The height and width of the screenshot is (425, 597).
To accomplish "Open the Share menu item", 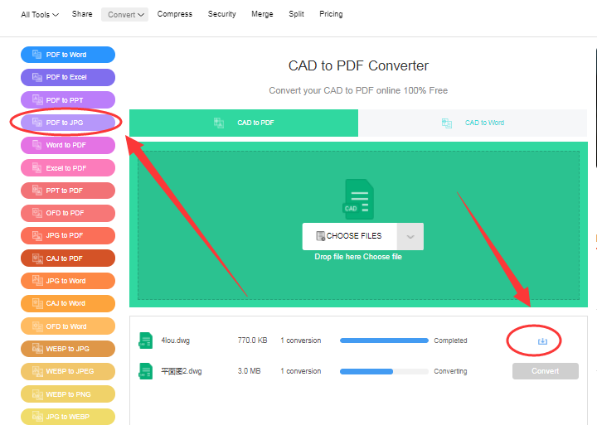I will click(82, 14).
